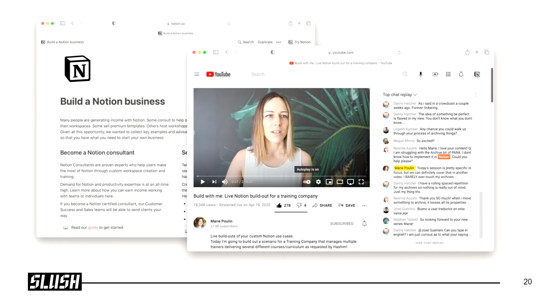Image resolution: width=541 pixels, height=297 pixels.
Task: Enter full screen video mode
Action: [x=361, y=182]
